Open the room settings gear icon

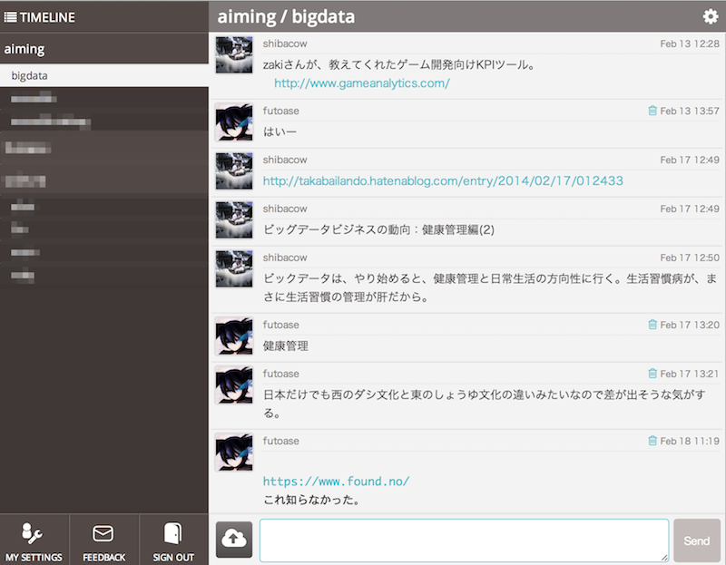tap(711, 15)
